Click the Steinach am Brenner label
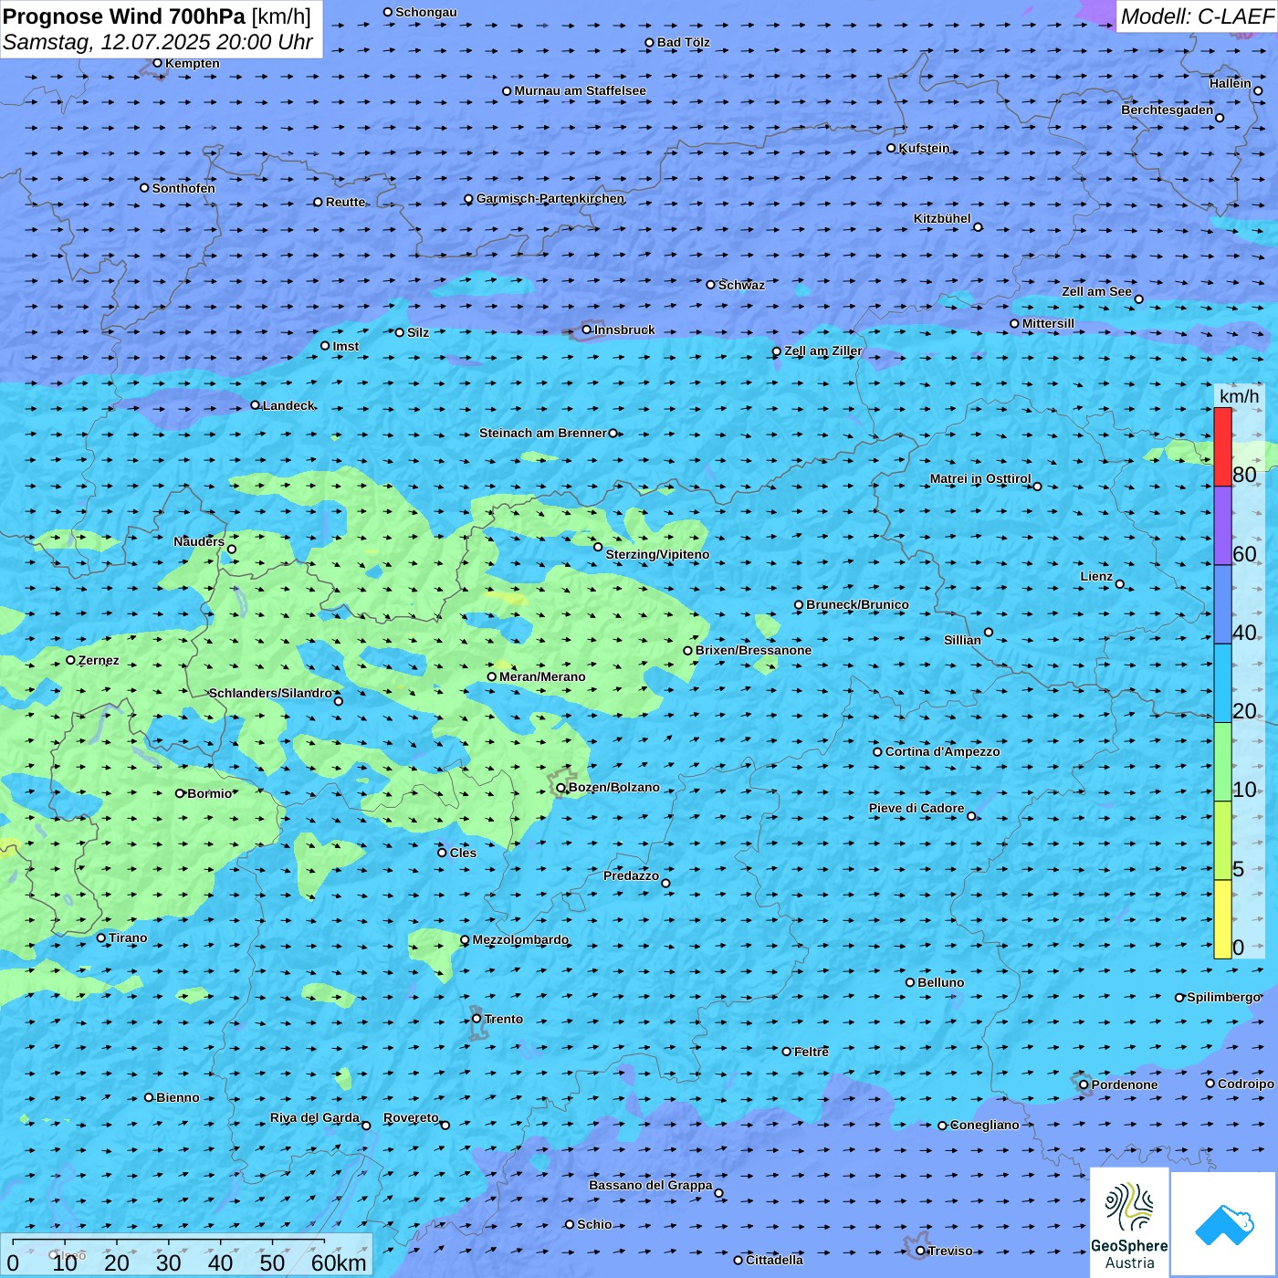 [542, 433]
